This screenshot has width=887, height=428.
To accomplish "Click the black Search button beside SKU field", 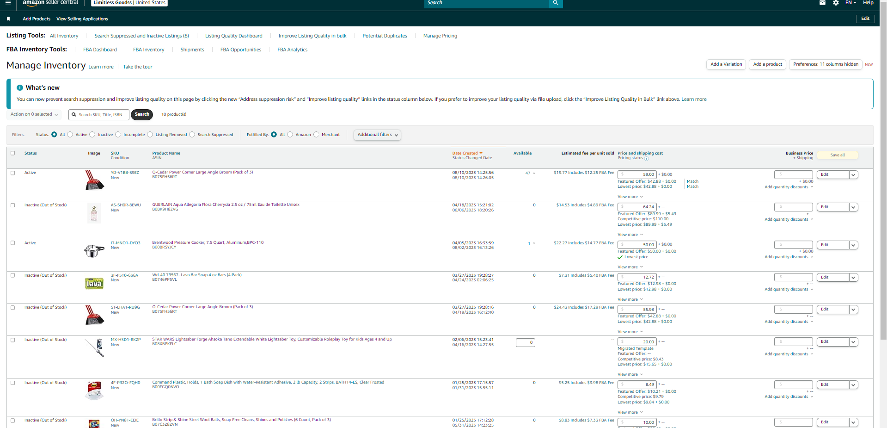I will [142, 114].
